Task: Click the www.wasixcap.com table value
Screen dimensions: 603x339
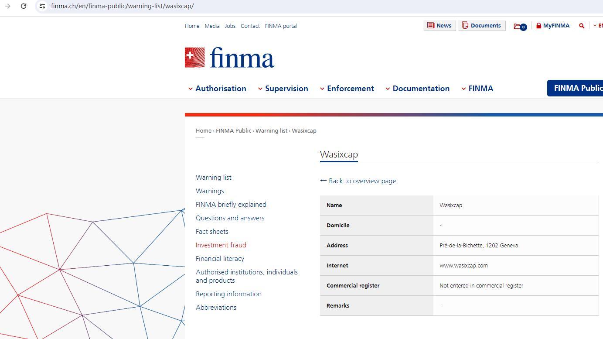Action: 463,266
